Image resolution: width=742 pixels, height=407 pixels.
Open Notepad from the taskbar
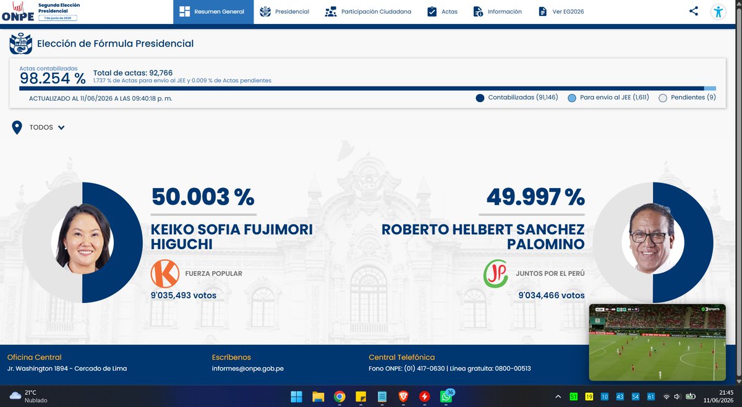(382, 396)
